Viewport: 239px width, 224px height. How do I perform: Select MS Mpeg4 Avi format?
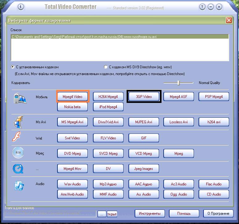click(x=72, y=122)
